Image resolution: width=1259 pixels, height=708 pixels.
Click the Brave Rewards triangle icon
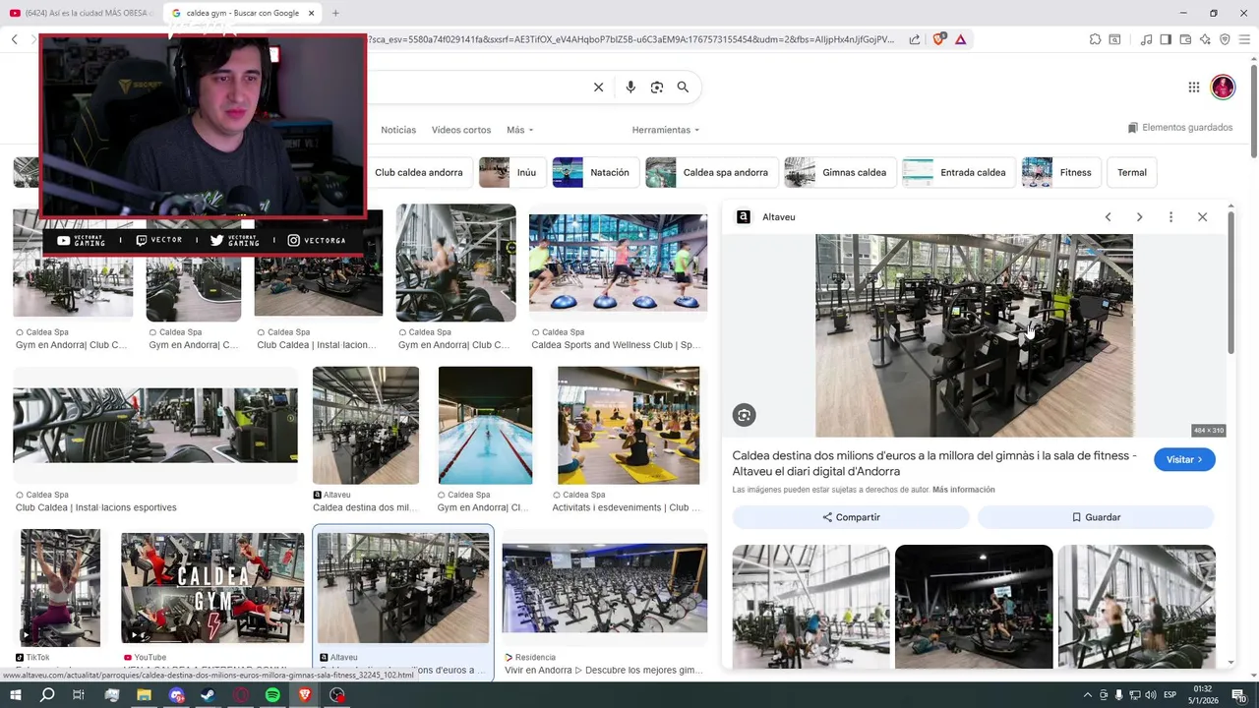click(960, 39)
